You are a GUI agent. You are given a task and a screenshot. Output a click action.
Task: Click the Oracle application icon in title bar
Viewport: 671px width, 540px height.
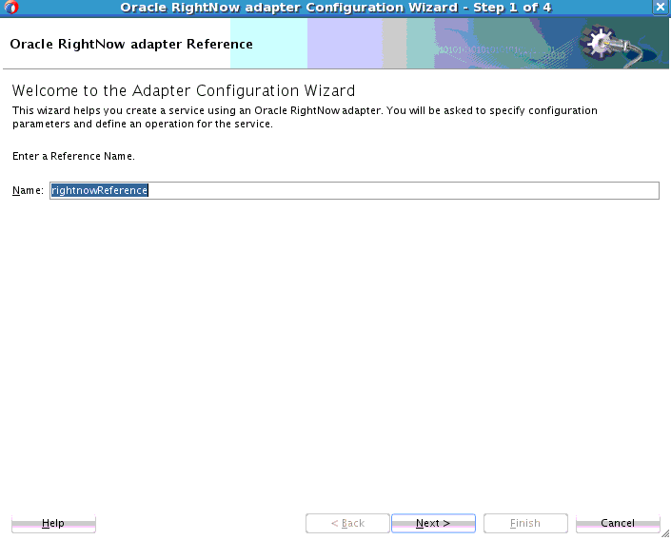click(x=10, y=7)
